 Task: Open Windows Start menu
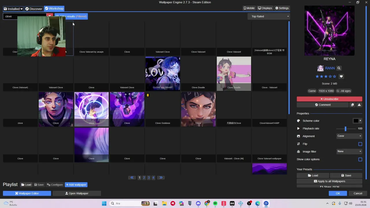click(104, 203)
